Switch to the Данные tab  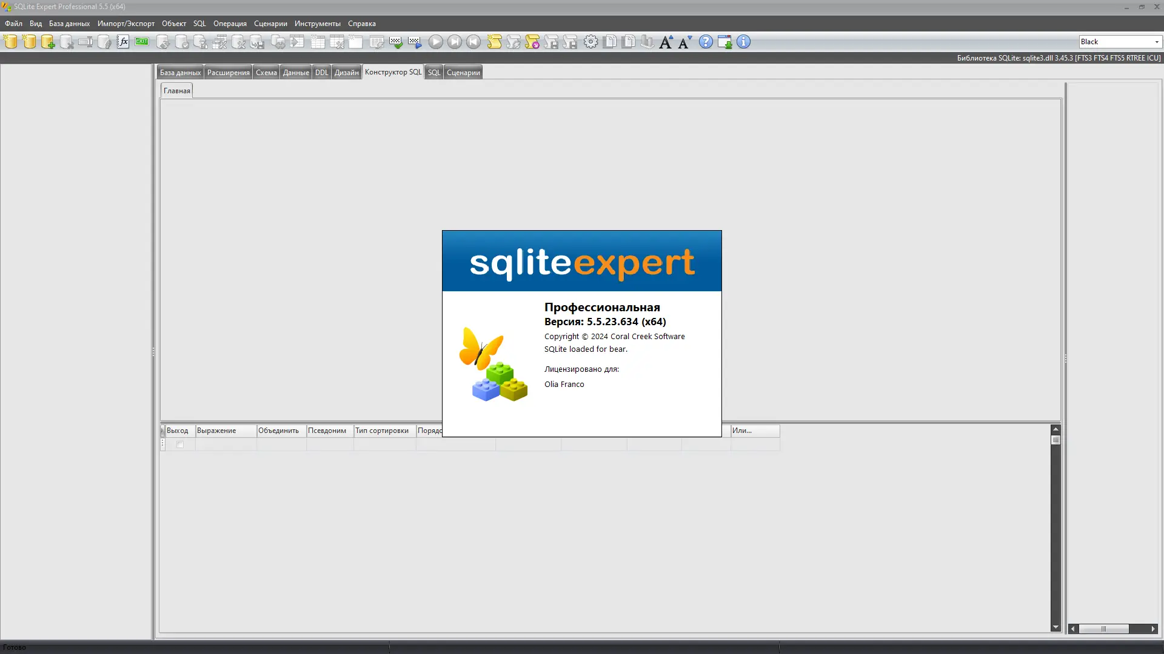click(x=296, y=73)
